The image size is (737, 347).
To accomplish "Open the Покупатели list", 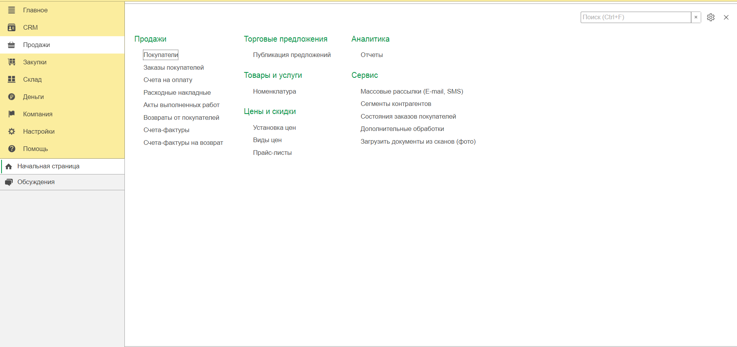I will pyautogui.click(x=161, y=55).
